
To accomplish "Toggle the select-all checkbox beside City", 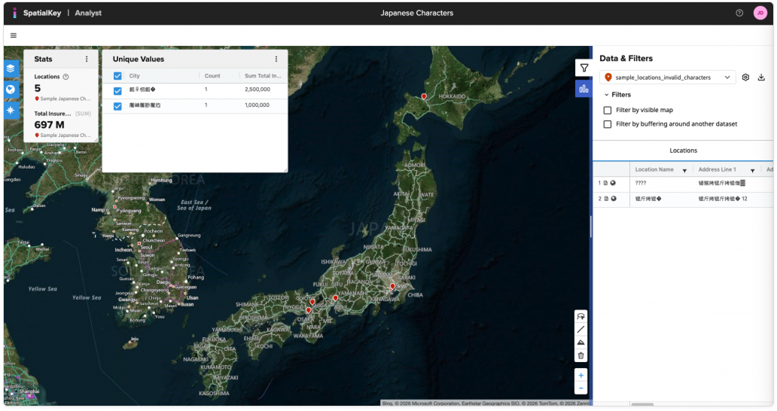I will (117, 76).
